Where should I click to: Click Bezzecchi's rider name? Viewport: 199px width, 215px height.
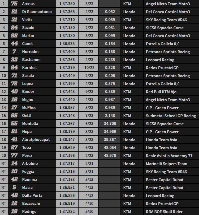(32, 204)
